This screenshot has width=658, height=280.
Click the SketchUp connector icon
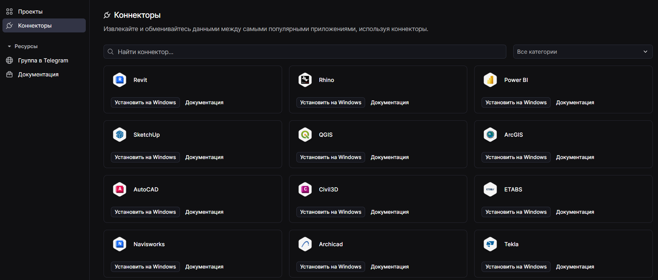pos(120,135)
